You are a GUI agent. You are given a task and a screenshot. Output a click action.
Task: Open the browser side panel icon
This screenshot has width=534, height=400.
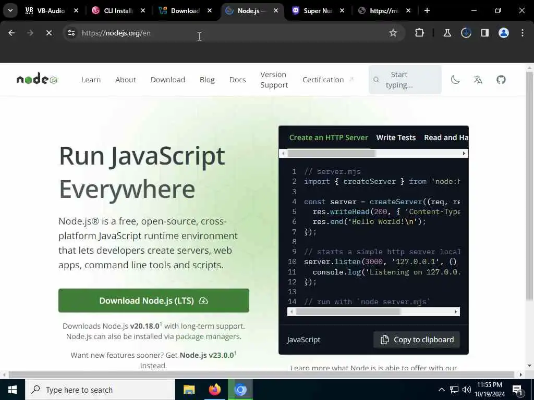[x=484, y=33]
